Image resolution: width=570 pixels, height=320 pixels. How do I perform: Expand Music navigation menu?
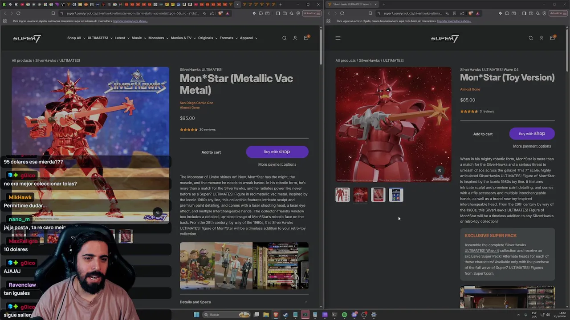pyautogui.click(x=138, y=38)
